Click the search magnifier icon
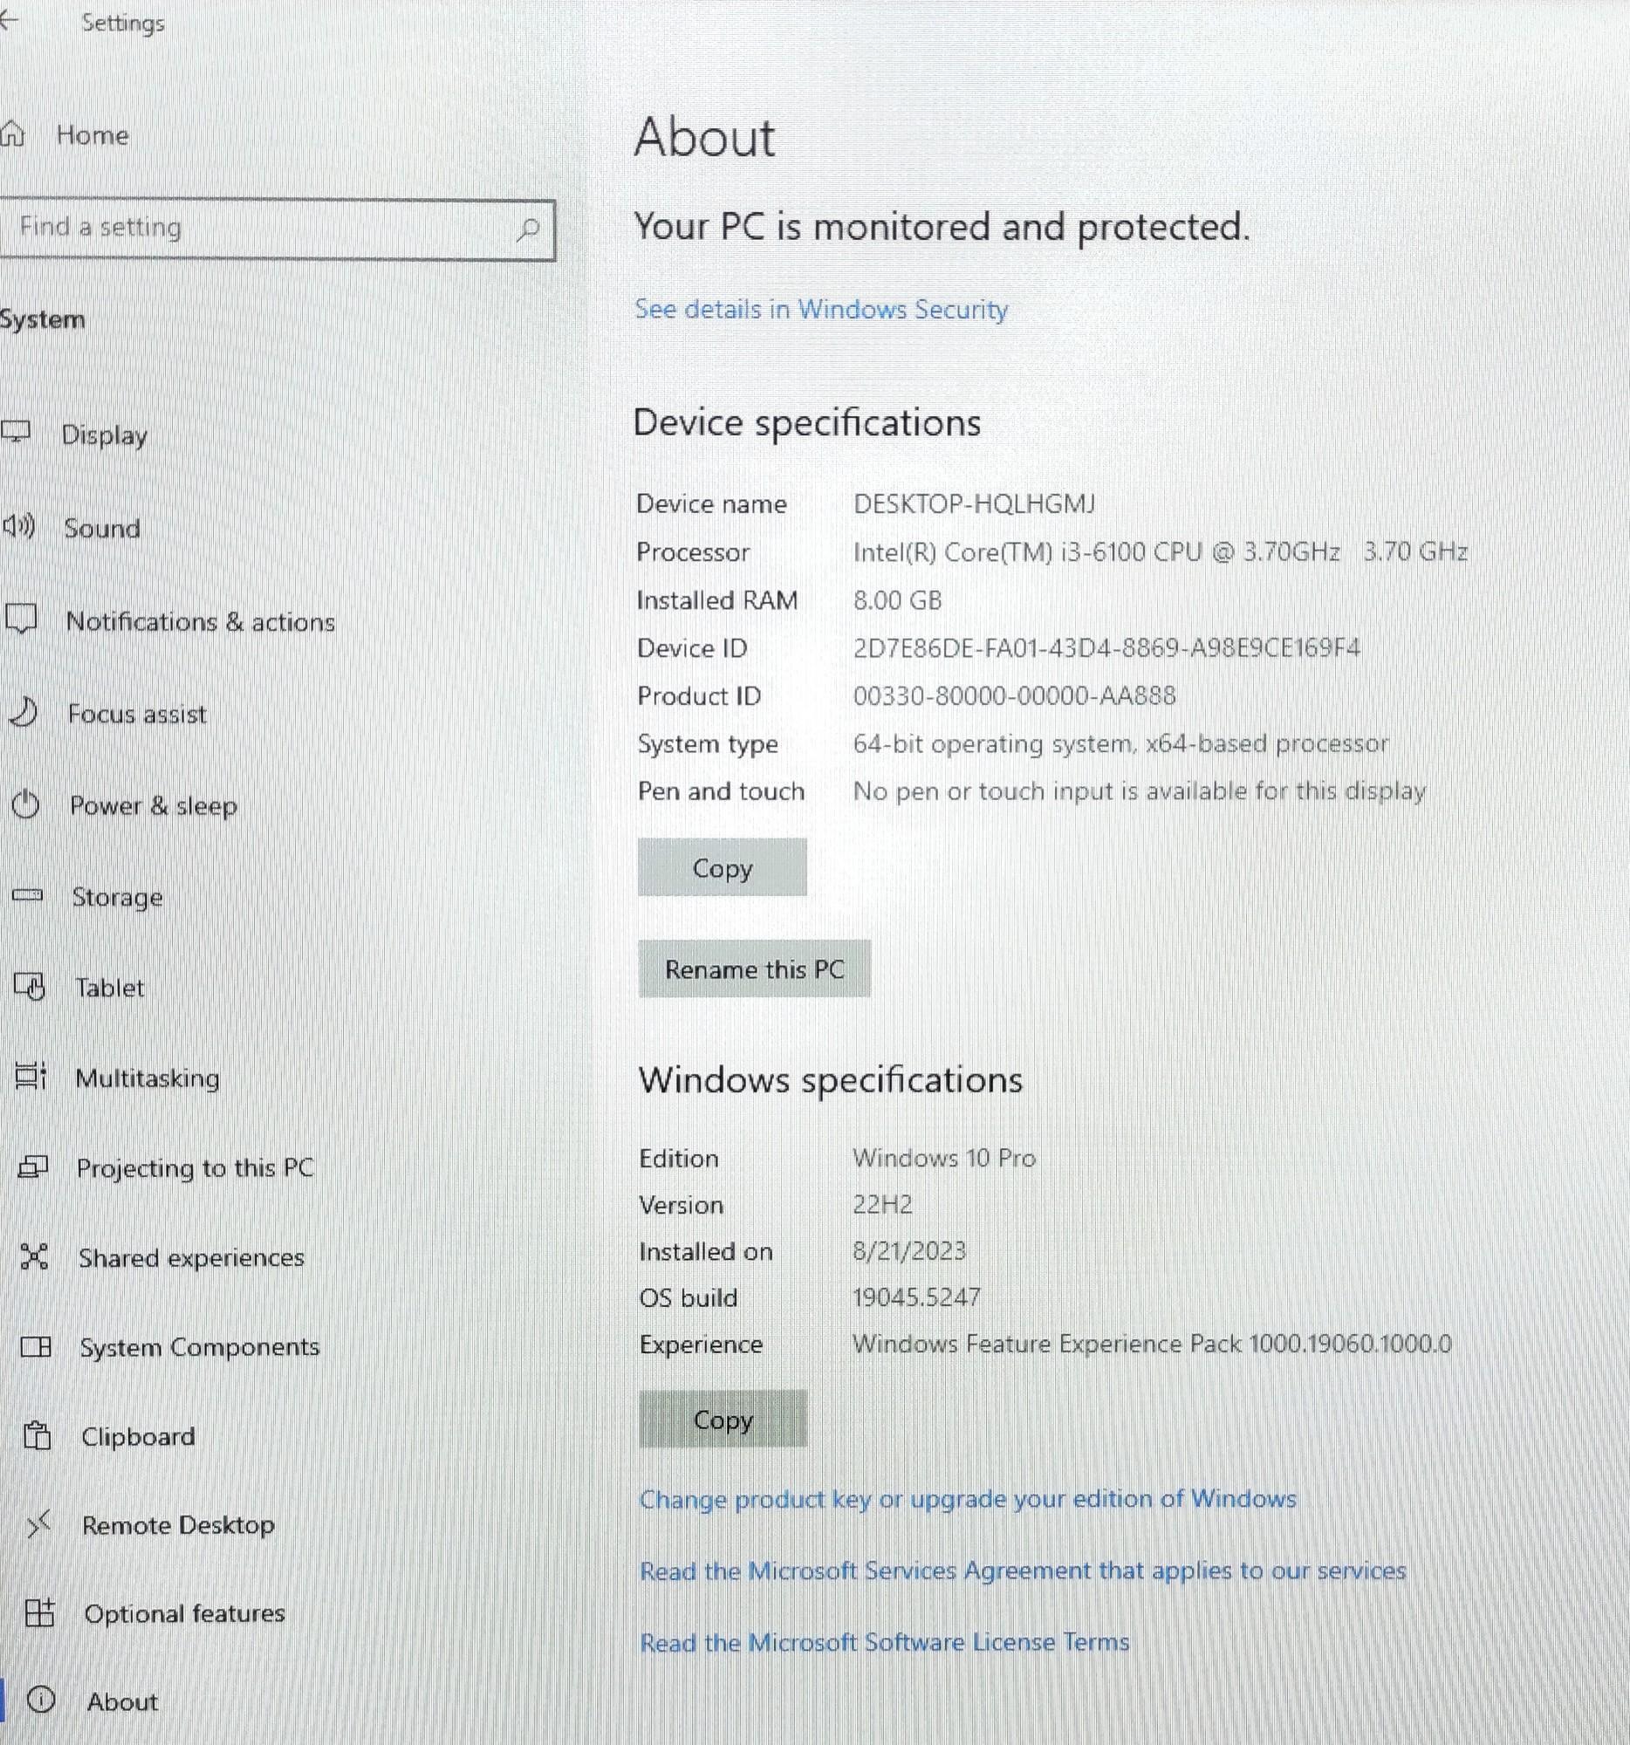 click(528, 230)
